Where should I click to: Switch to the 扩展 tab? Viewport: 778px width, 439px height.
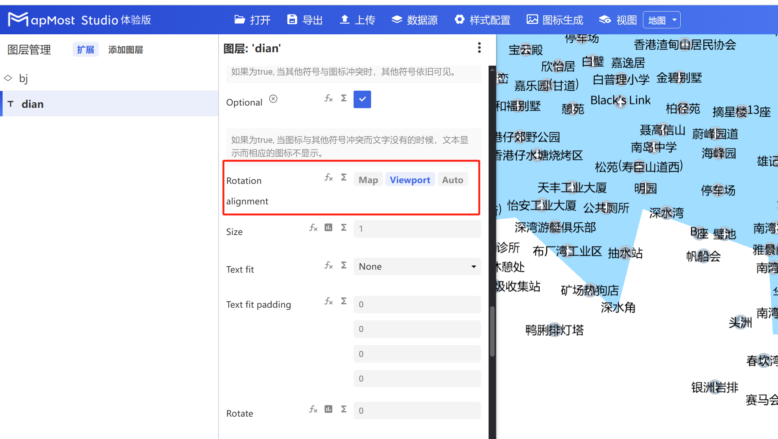pyautogui.click(x=85, y=49)
